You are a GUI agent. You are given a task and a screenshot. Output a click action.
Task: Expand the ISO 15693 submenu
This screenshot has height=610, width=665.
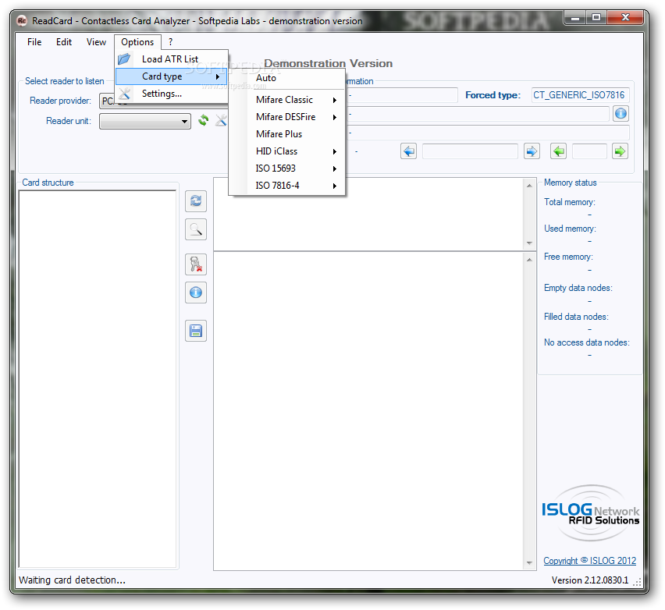(x=286, y=168)
